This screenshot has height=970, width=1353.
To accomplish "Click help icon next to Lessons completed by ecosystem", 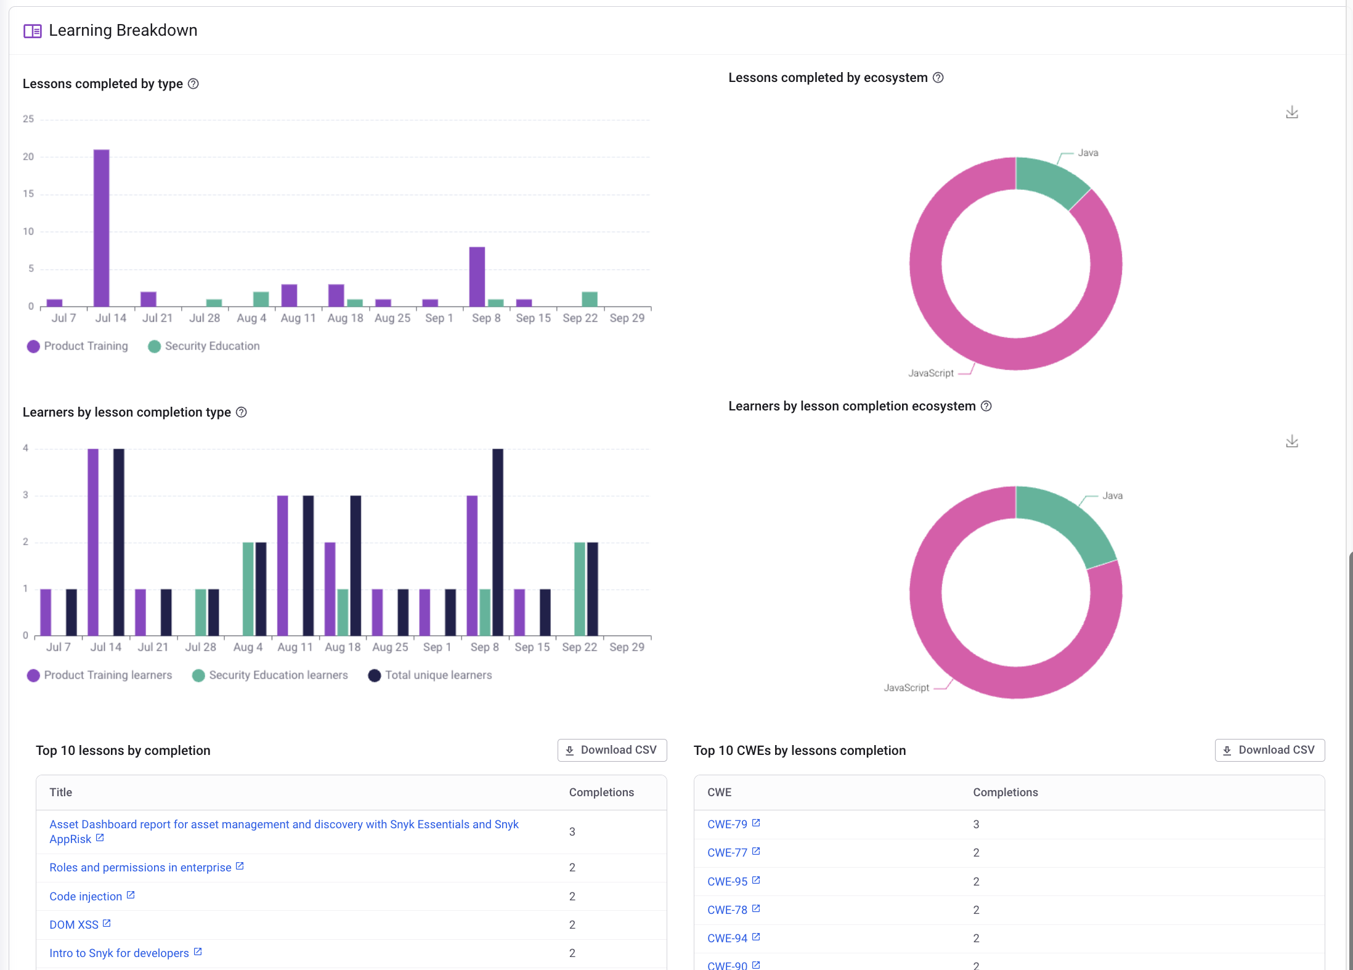I will click(938, 78).
